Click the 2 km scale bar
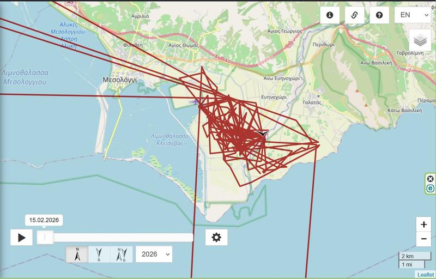This screenshot has height=279, width=436. (415, 256)
